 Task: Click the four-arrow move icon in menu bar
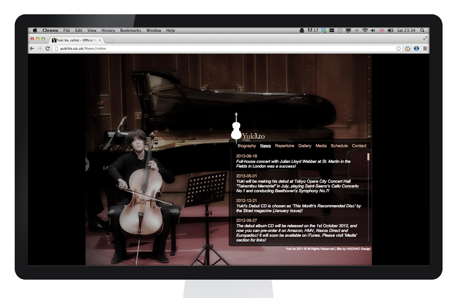(357, 30)
